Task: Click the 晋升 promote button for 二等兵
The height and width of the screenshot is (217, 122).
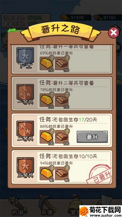Action: click(x=92, y=137)
